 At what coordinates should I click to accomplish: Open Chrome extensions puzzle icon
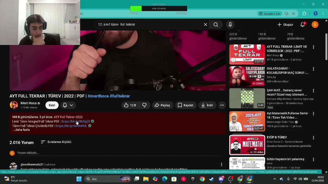coord(304,14)
